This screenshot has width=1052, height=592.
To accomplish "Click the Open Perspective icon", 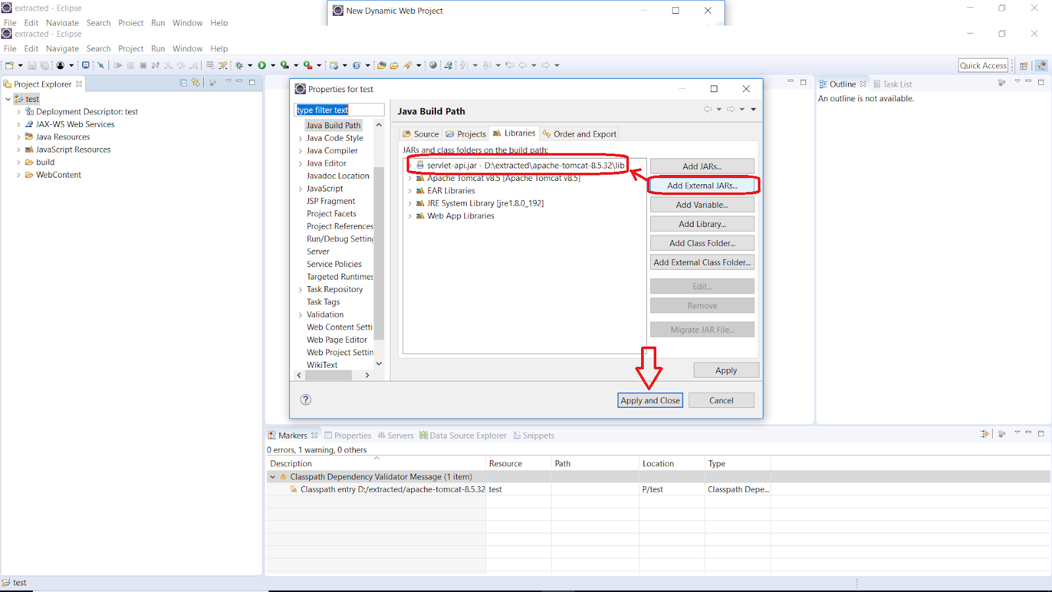I will click(x=1024, y=65).
